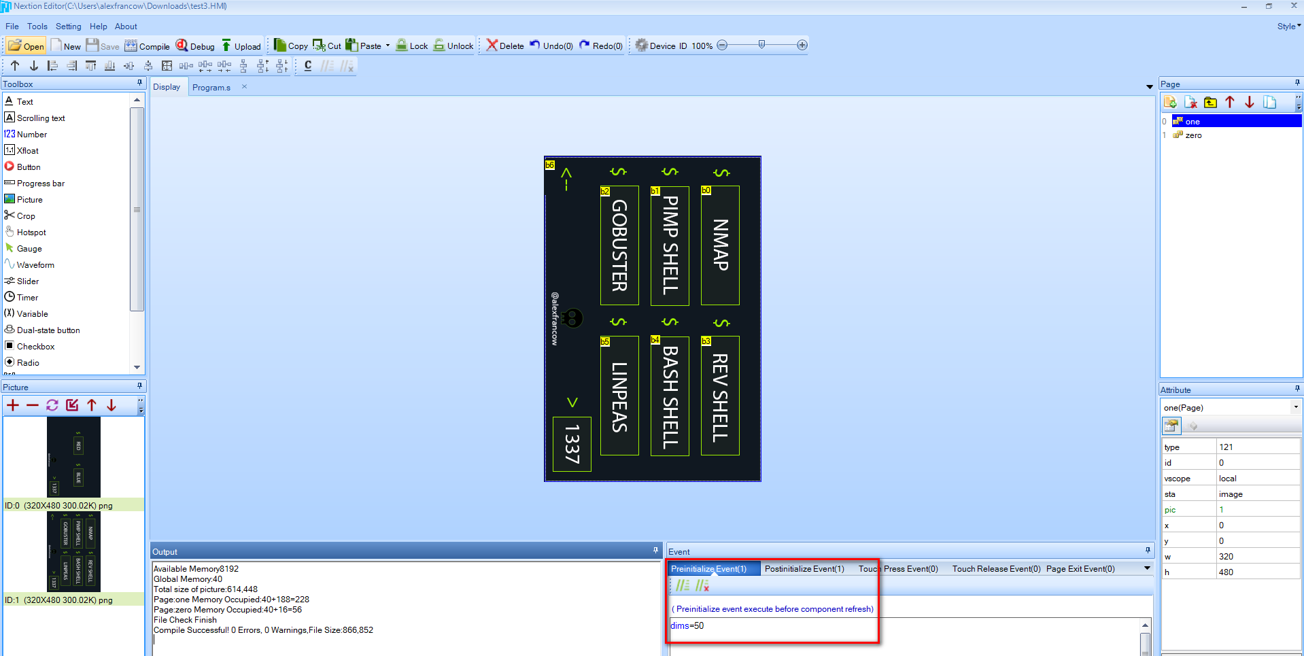Align selected components to the left
Screen dimensions: 1304x656
[x=52, y=65]
